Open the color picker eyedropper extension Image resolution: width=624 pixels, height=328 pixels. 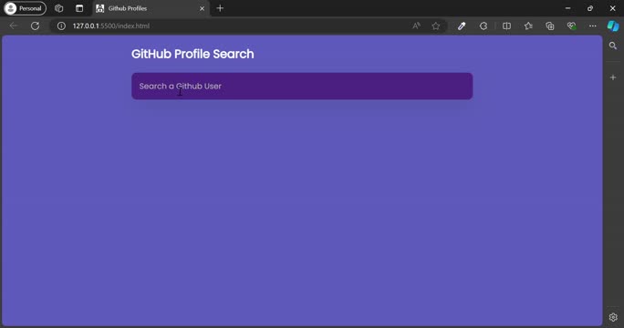(x=462, y=26)
